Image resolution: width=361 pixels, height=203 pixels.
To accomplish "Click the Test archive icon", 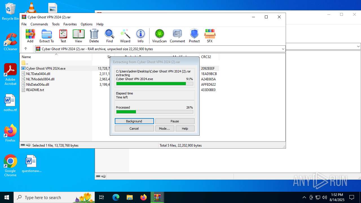I will point(63,36).
